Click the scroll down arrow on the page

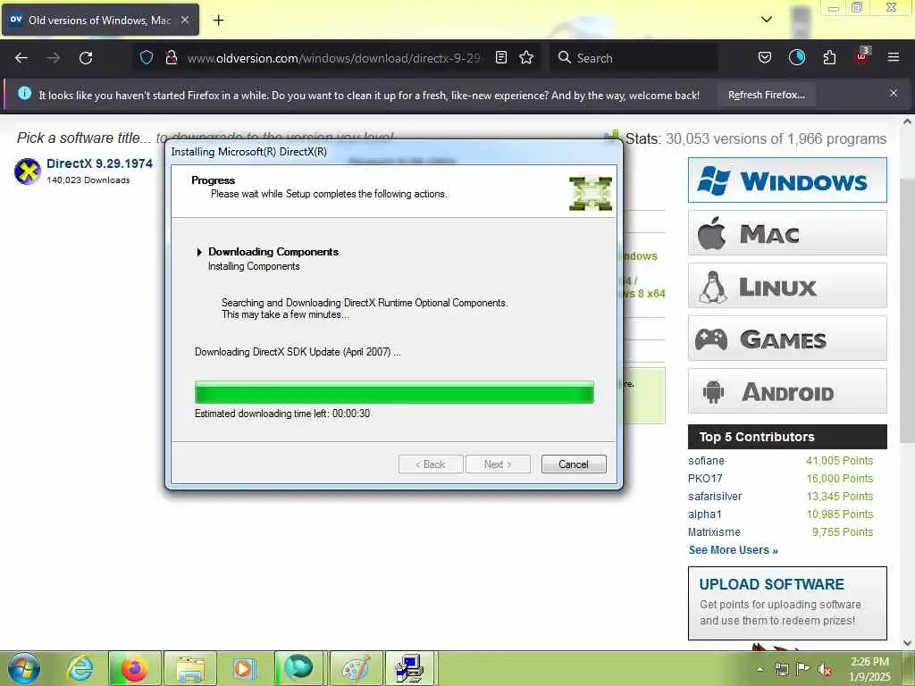pos(907,643)
